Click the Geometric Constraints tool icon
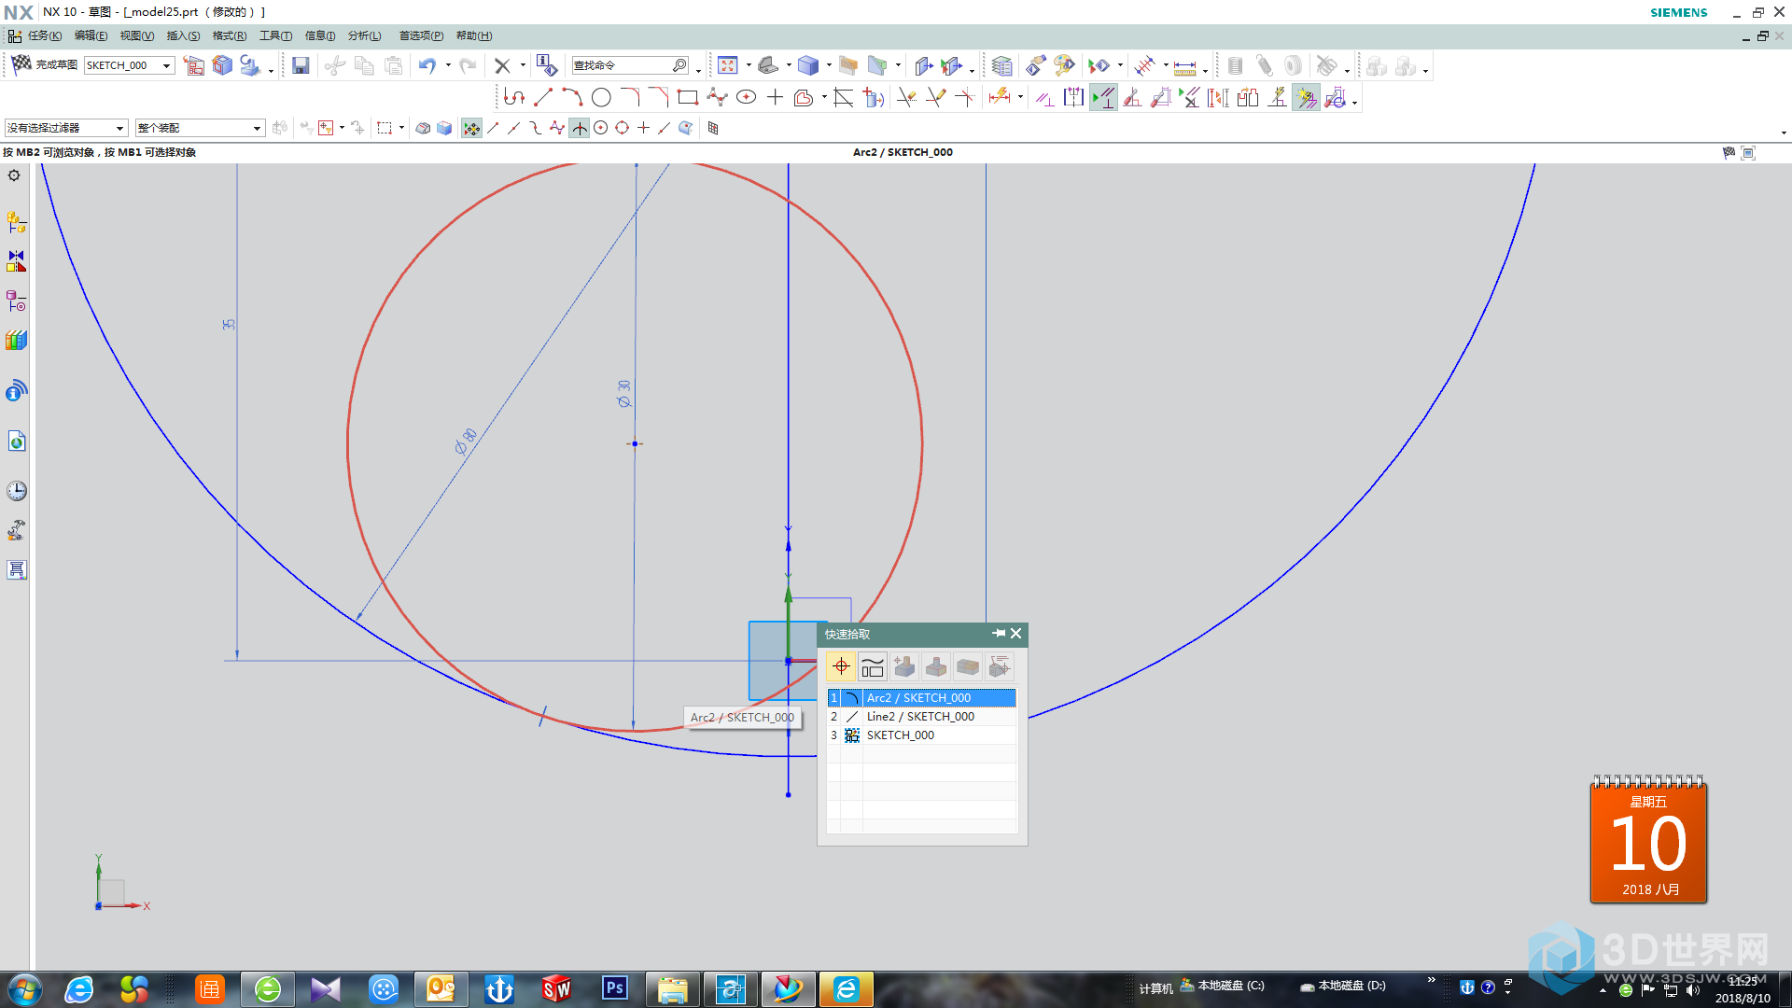Screen dimensions: 1792x1008 [1044, 97]
